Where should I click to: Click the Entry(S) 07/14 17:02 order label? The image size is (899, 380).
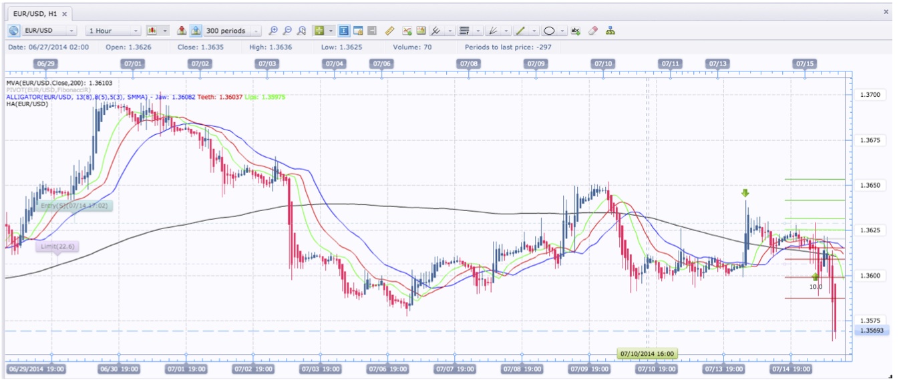click(74, 206)
